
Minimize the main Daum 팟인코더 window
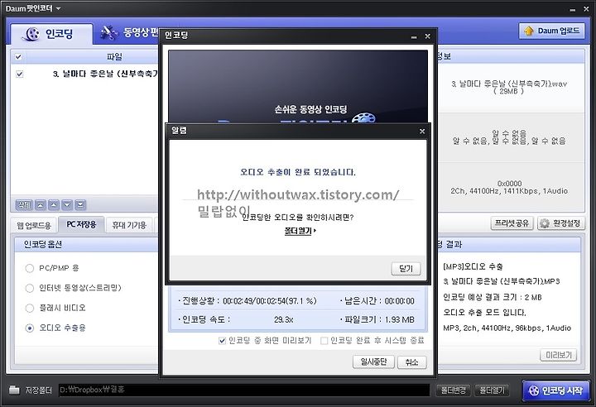click(573, 9)
